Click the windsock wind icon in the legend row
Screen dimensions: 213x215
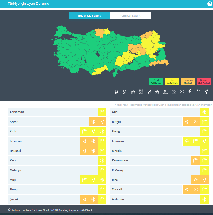click(198, 92)
